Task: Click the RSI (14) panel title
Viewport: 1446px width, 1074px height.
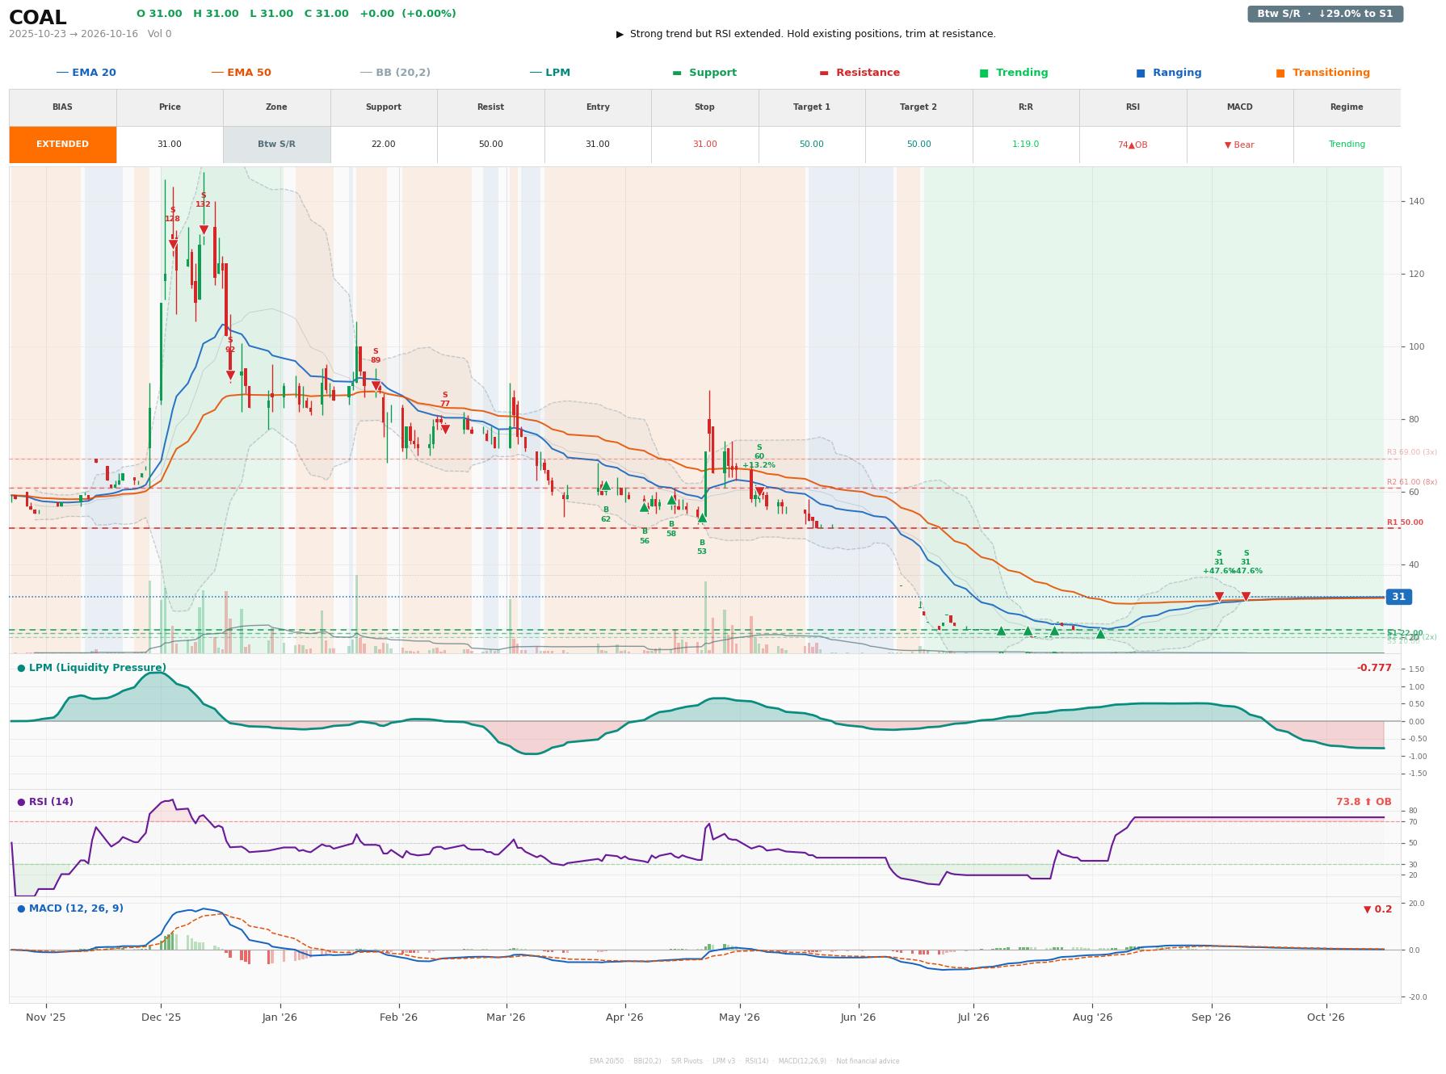Action: tap(45, 802)
